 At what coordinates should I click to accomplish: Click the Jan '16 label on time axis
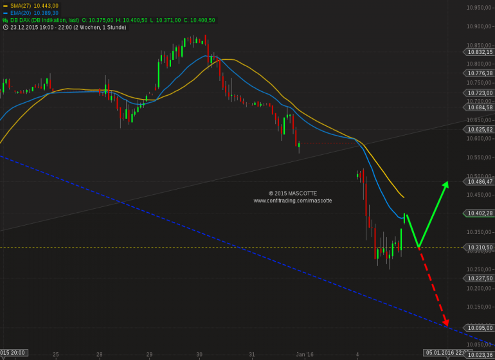coord(305,355)
